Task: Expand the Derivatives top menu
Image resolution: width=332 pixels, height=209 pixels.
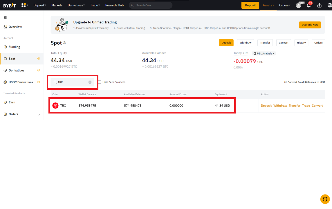Action: coord(76,5)
